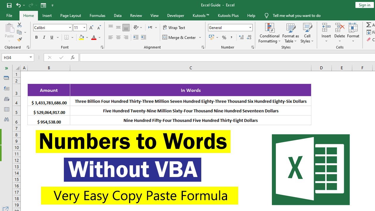Toggle Italic formatting
Image resolution: width=375 pixels, height=211 pixels.
click(x=44, y=37)
